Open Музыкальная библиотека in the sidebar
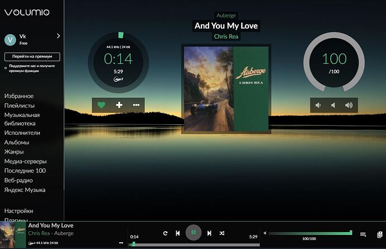Viewport: 386px width, 249px height. coord(22,119)
